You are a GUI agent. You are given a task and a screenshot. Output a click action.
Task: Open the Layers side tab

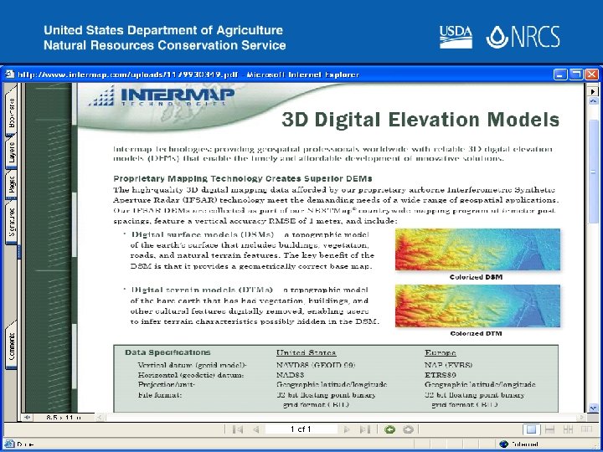tap(11, 152)
